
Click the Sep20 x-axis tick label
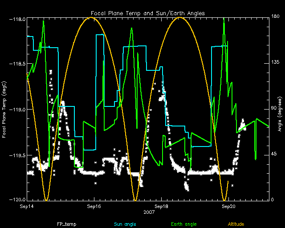(228, 207)
